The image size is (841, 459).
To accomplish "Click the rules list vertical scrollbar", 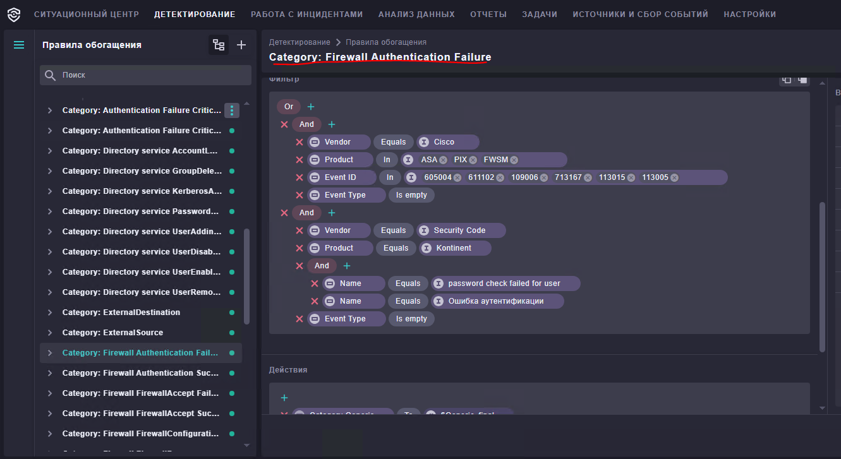I will (246, 276).
